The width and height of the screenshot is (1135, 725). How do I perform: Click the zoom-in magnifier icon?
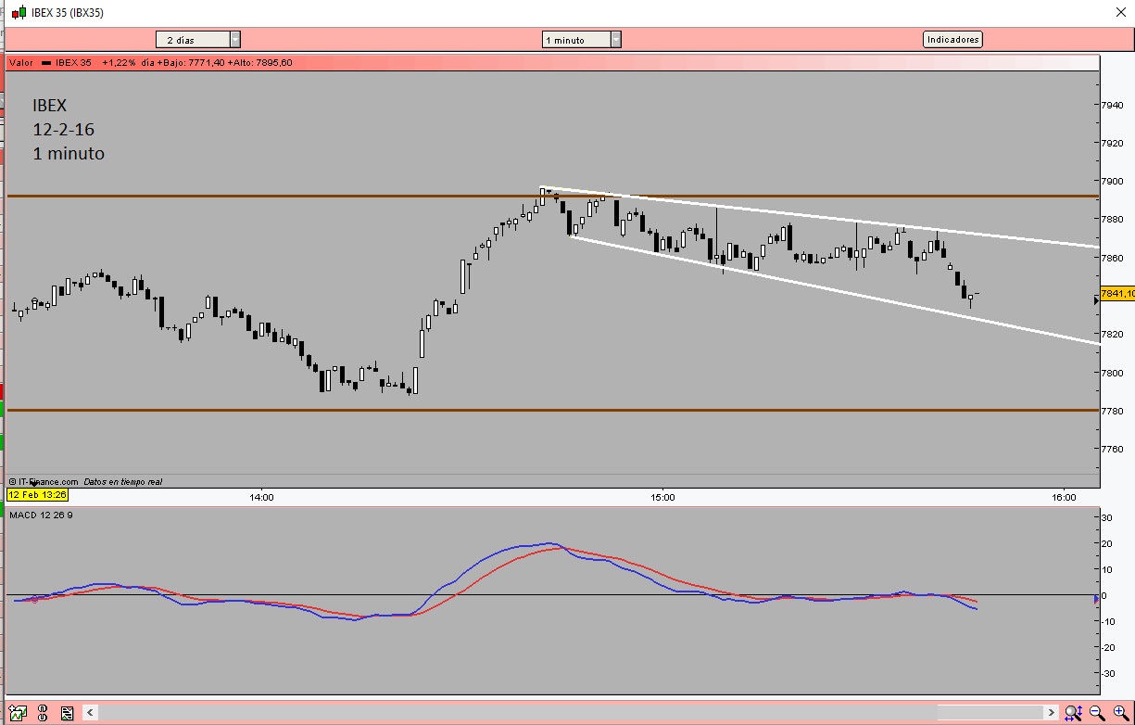[1120, 713]
